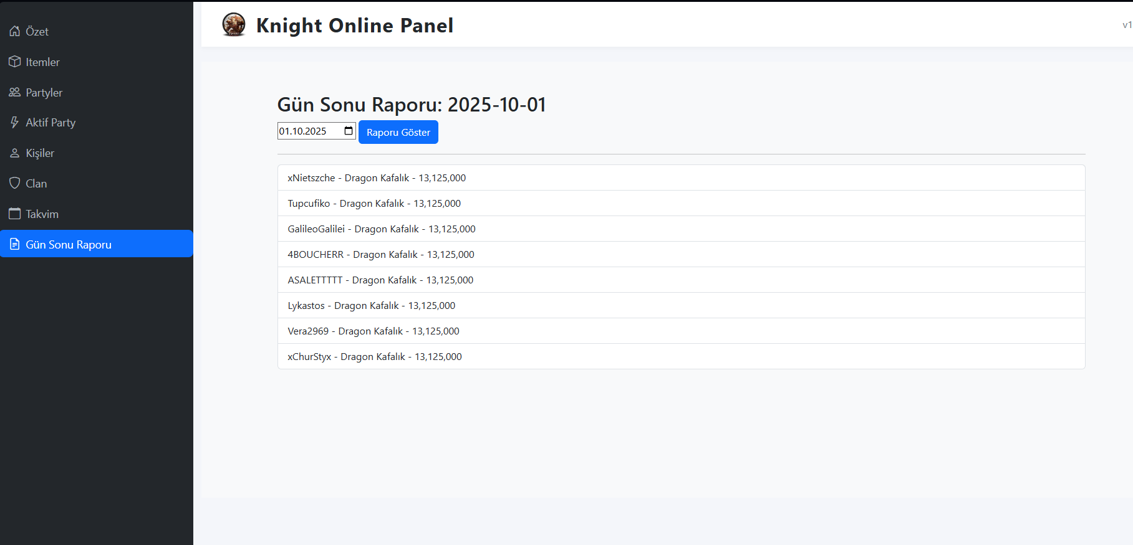
Task: Click the Lykastos report row
Action: pos(371,306)
